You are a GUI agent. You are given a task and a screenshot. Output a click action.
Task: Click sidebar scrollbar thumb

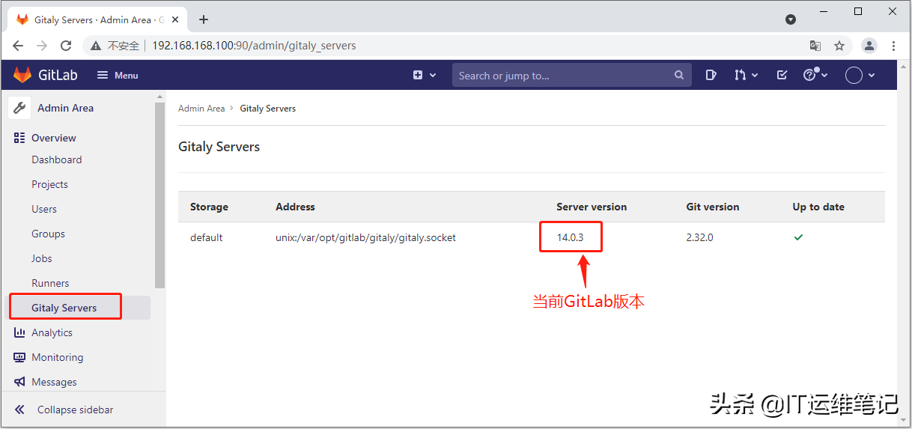click(x=159, y=195)
